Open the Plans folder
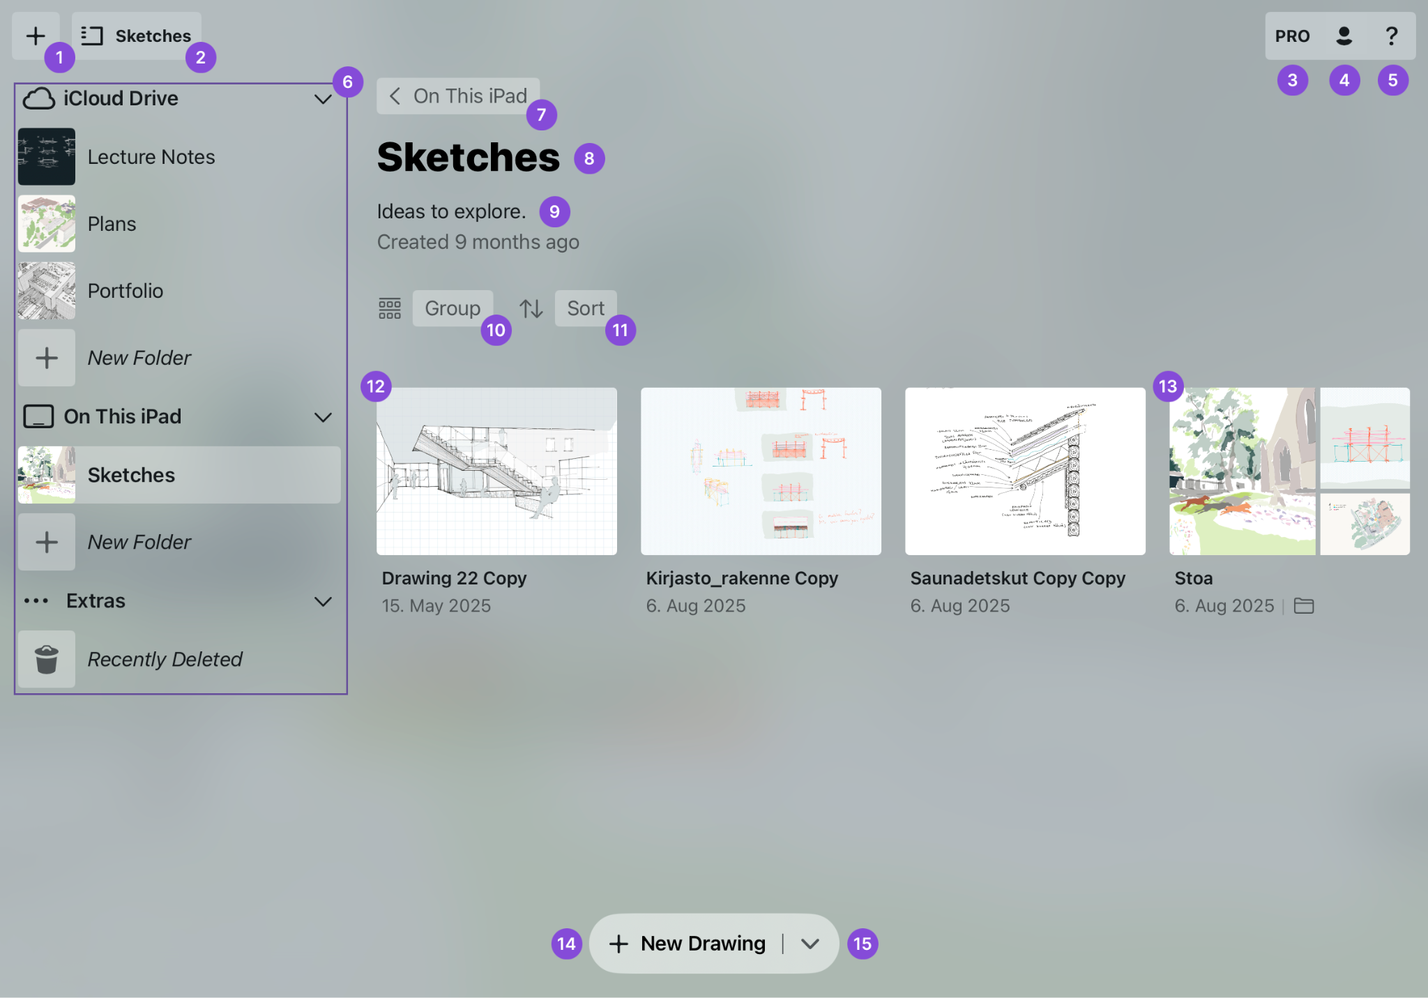The height and width of the screenshot is (998, 1428). coord(179,224)
